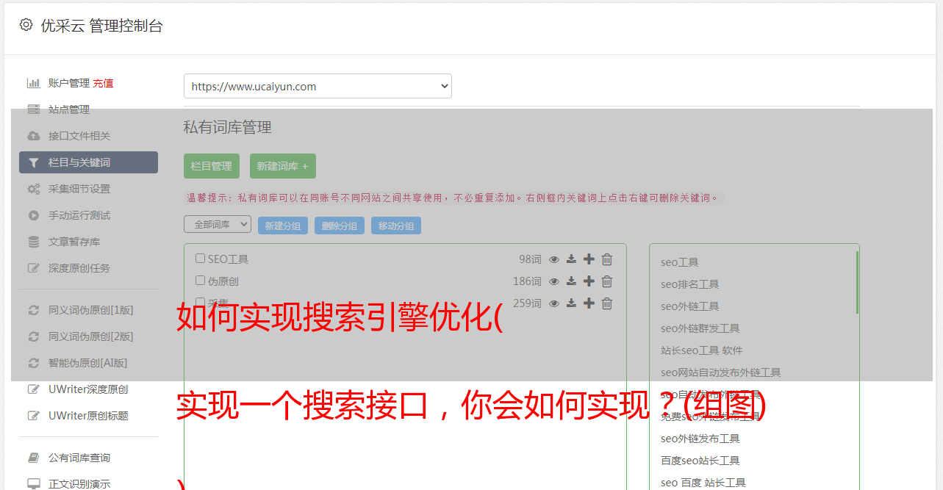Add keywords to SEO工具 with plus icon
This screenshot has width=943, height=490.
(x=589, y=259)
